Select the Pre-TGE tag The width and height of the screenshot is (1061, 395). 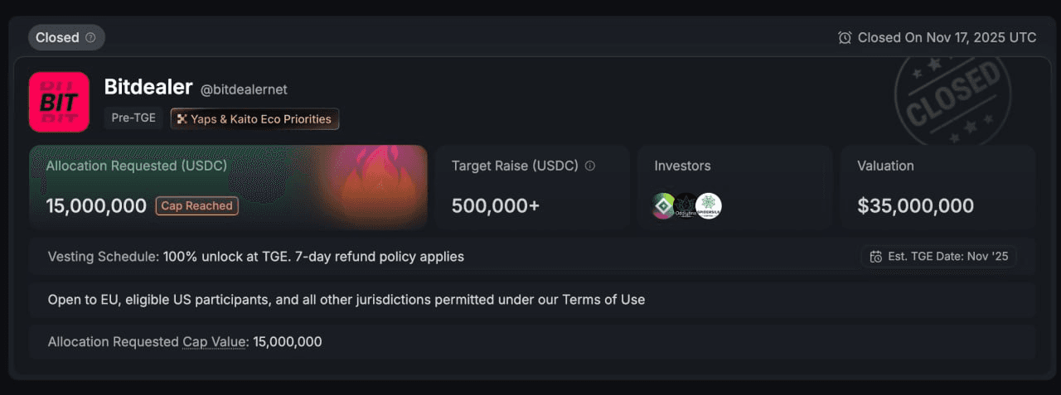click(133, 118)
